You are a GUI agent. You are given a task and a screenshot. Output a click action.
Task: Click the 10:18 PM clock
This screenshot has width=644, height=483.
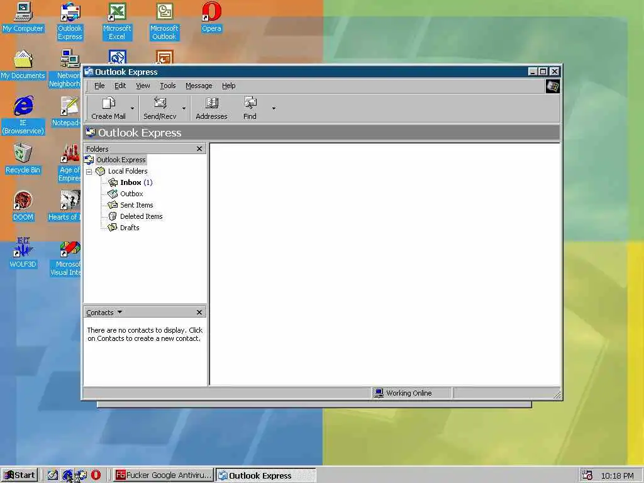click(618, 475)
